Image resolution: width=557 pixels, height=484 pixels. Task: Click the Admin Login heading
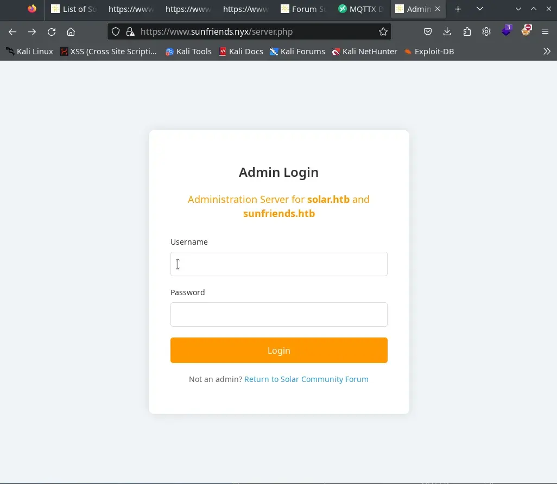pos(278,172)
